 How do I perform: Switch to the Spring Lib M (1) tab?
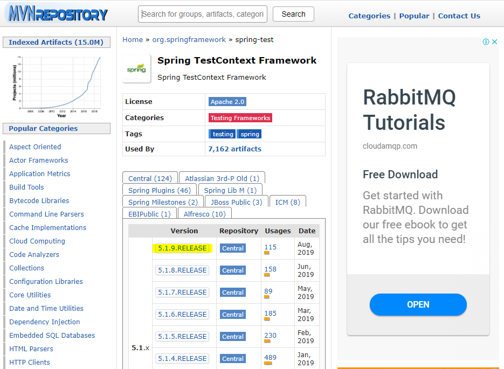coord(231,190)
